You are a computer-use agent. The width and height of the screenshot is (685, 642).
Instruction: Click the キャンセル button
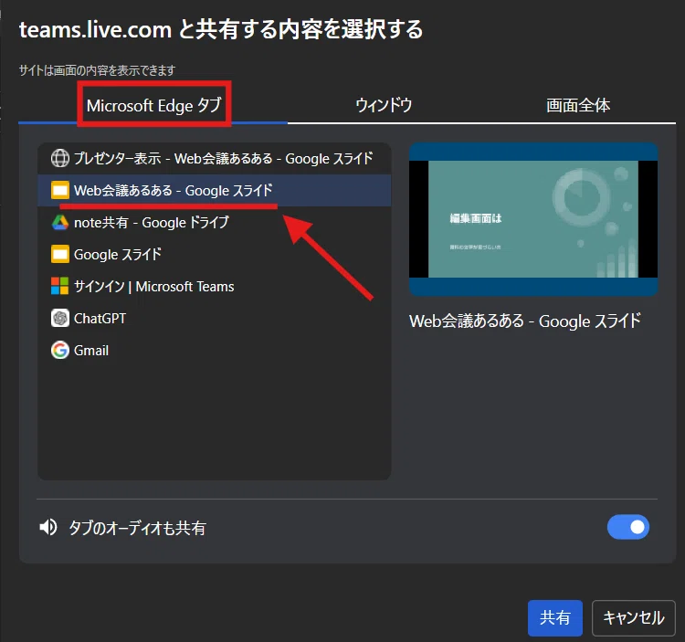tap(634, 617)
